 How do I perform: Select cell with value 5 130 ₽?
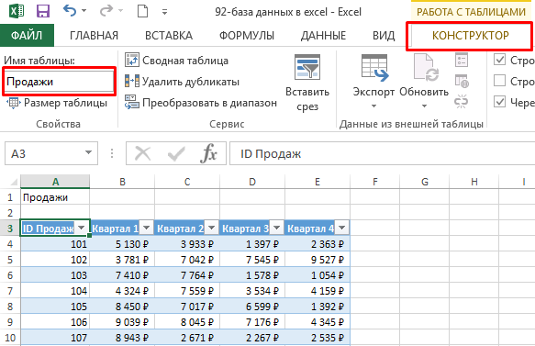pyautogui.click(x=122, y=244)
